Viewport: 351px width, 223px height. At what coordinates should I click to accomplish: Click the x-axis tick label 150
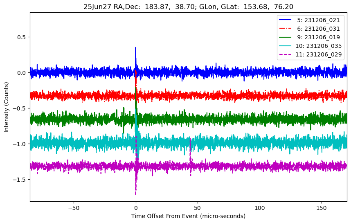tap(322, 208)
